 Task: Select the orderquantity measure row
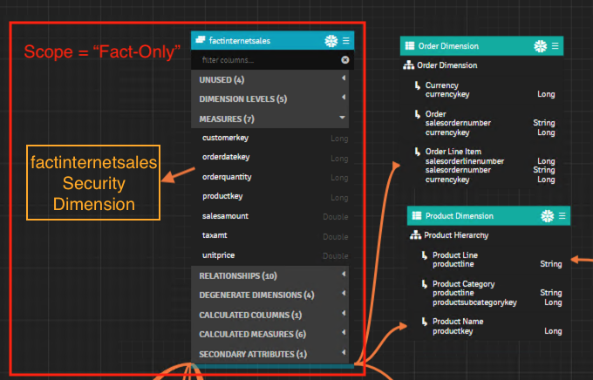tap(226, 177)
